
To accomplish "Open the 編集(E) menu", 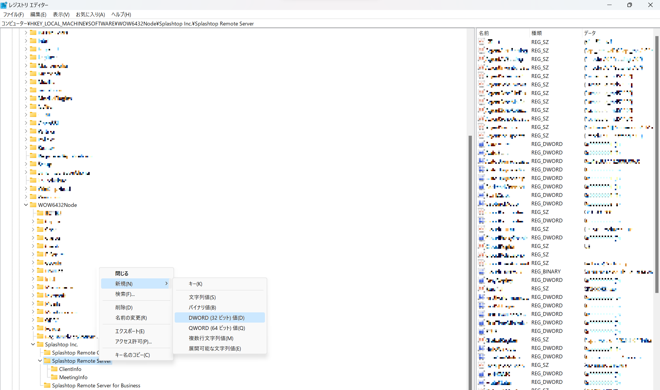I will (38, 14).
